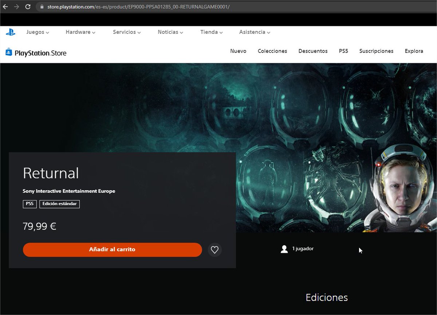Click the PlayStation logo icon
The height and width of the screenshot is (315, 437).
click(10, 32)
